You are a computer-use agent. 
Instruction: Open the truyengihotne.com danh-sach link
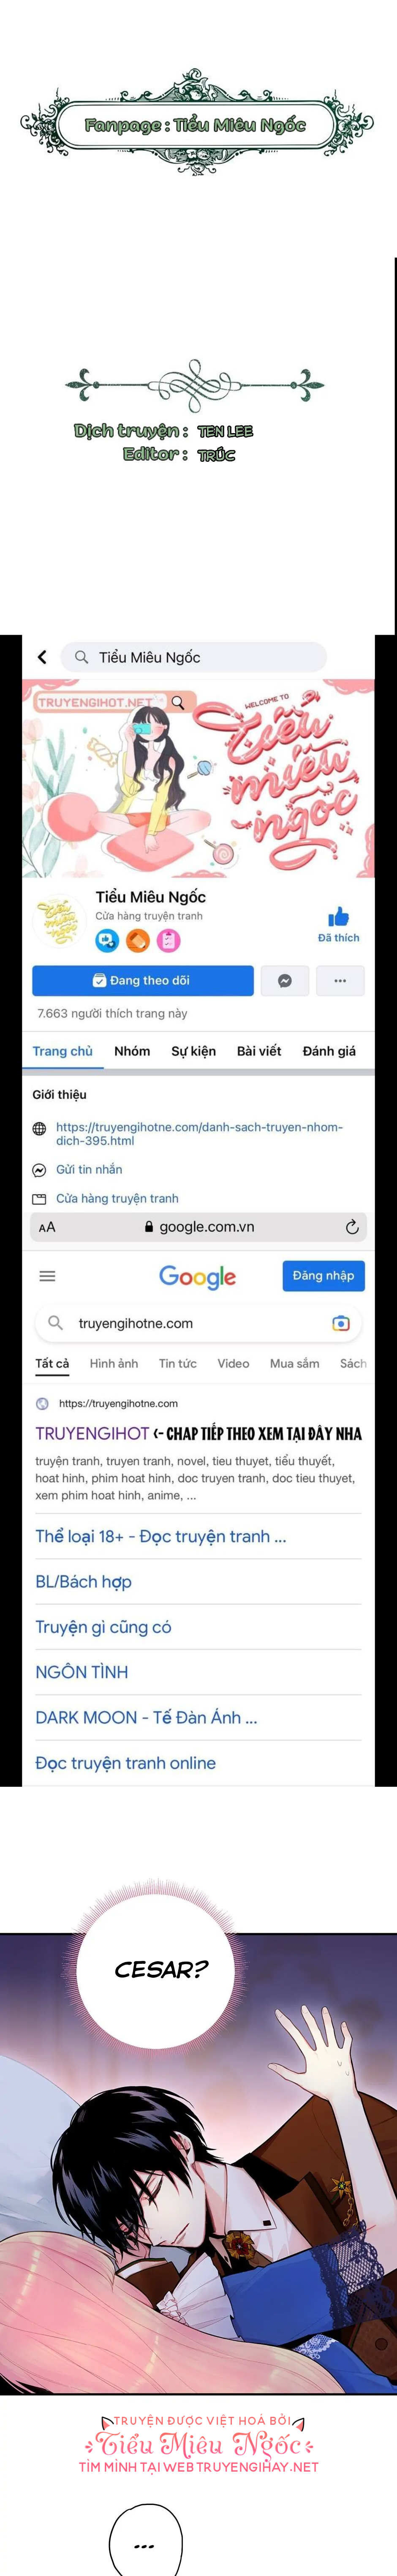click(199, 1133)
